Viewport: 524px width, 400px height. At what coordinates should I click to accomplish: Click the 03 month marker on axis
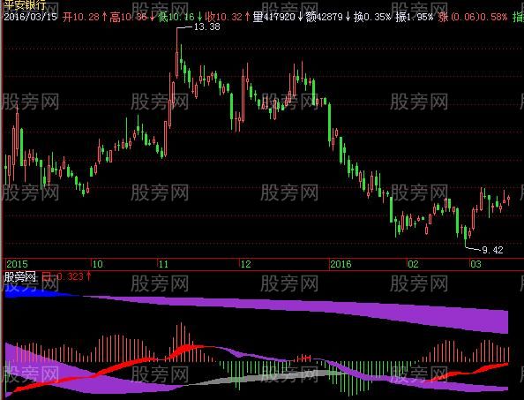click(475, 264)
